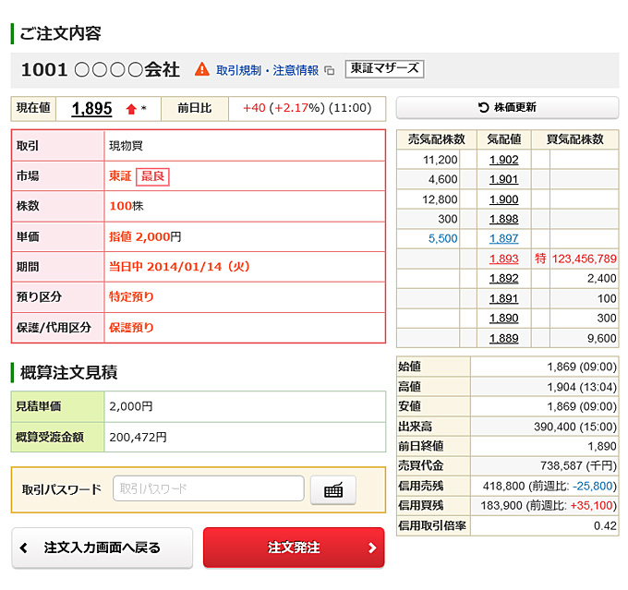Submit order with 注文発注 button
Screen dimensions: 628x590
[x=294, y=548]
